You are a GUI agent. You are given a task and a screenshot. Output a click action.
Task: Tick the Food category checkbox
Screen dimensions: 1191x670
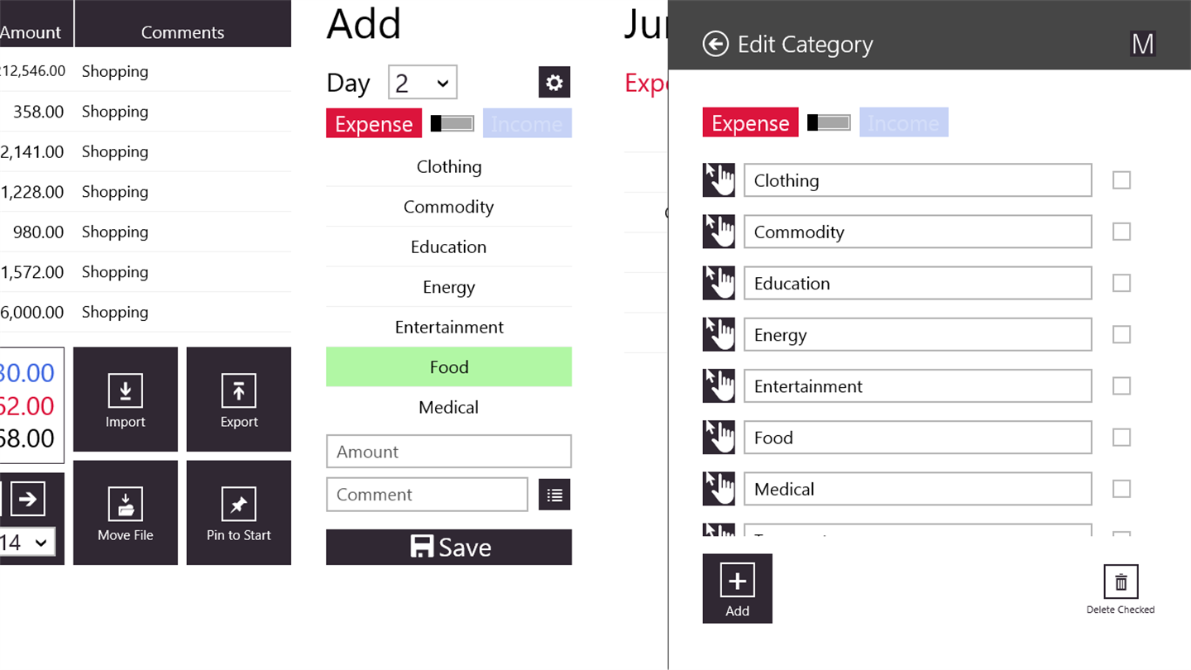(x=1122, y=438)
